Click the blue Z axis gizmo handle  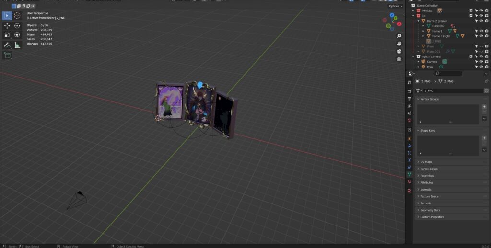pos(392,15)
